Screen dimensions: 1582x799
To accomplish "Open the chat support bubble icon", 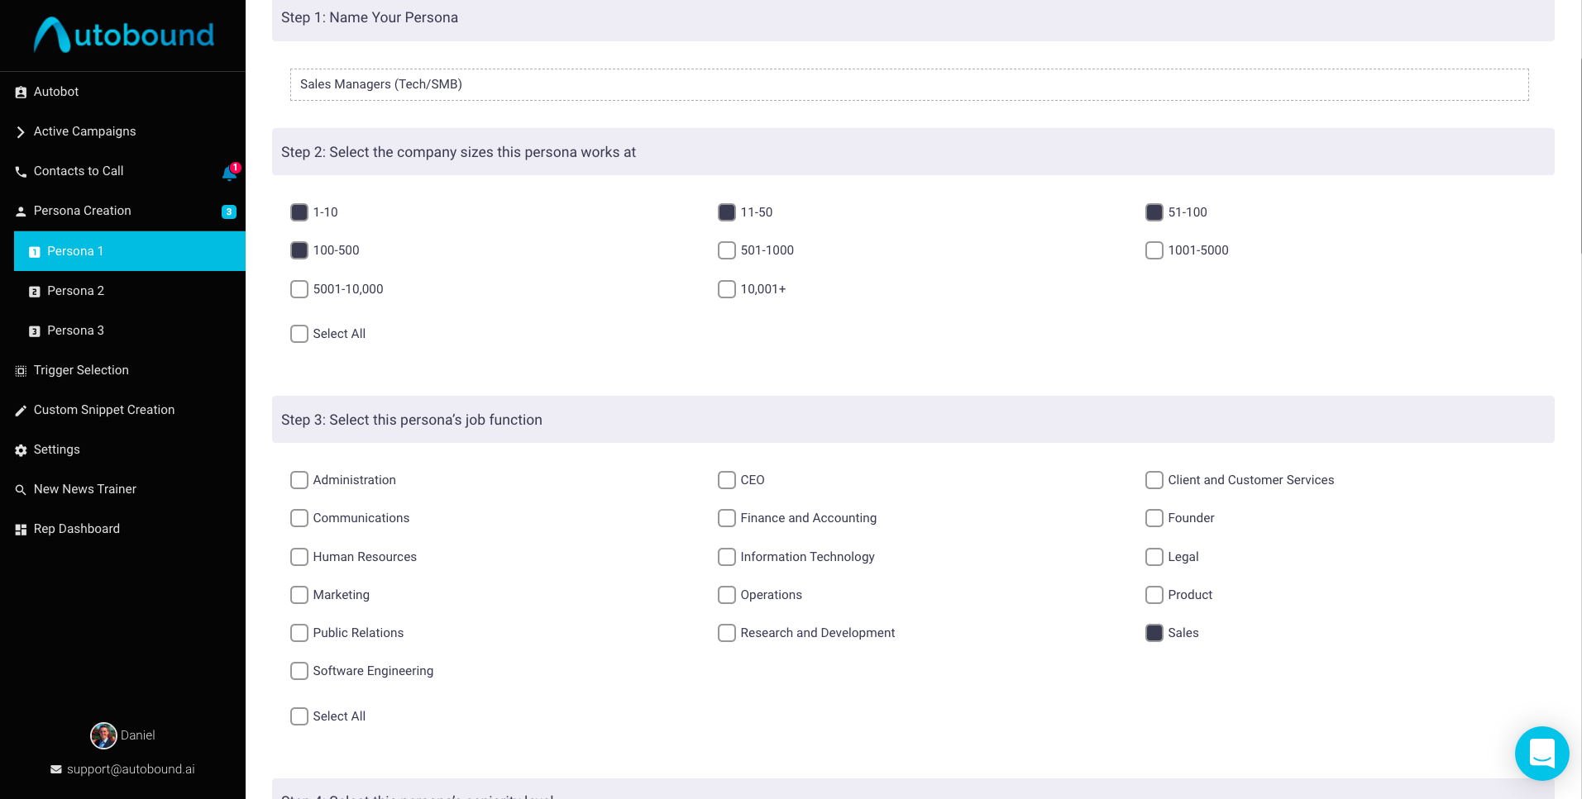I will 1541,753.
